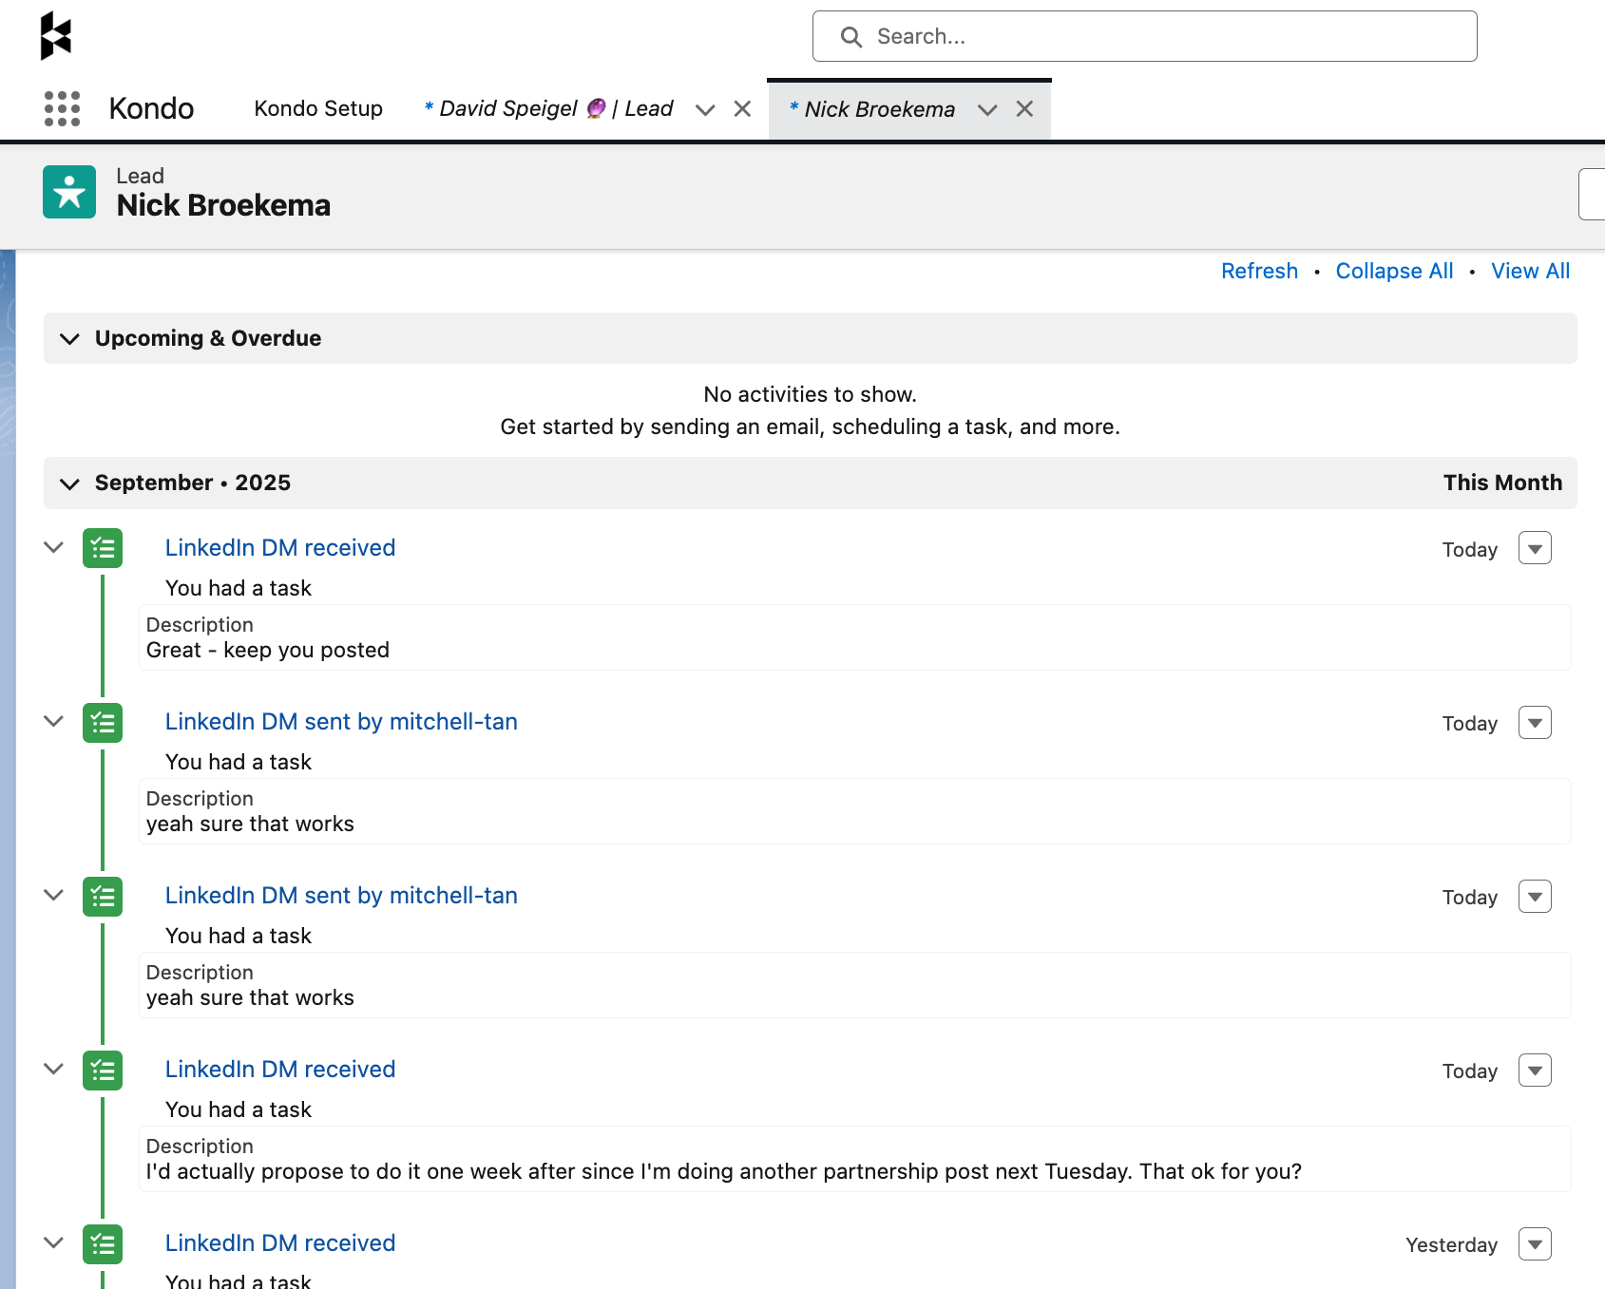Screen dimensions: 1605x1289
Task: Click the Nick Broekema record heading
Action: click(223, 205)
